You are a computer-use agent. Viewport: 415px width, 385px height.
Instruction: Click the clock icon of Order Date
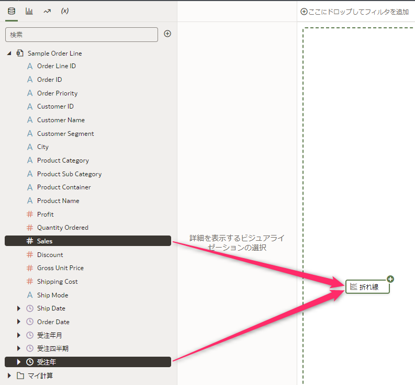click(30, 322)
